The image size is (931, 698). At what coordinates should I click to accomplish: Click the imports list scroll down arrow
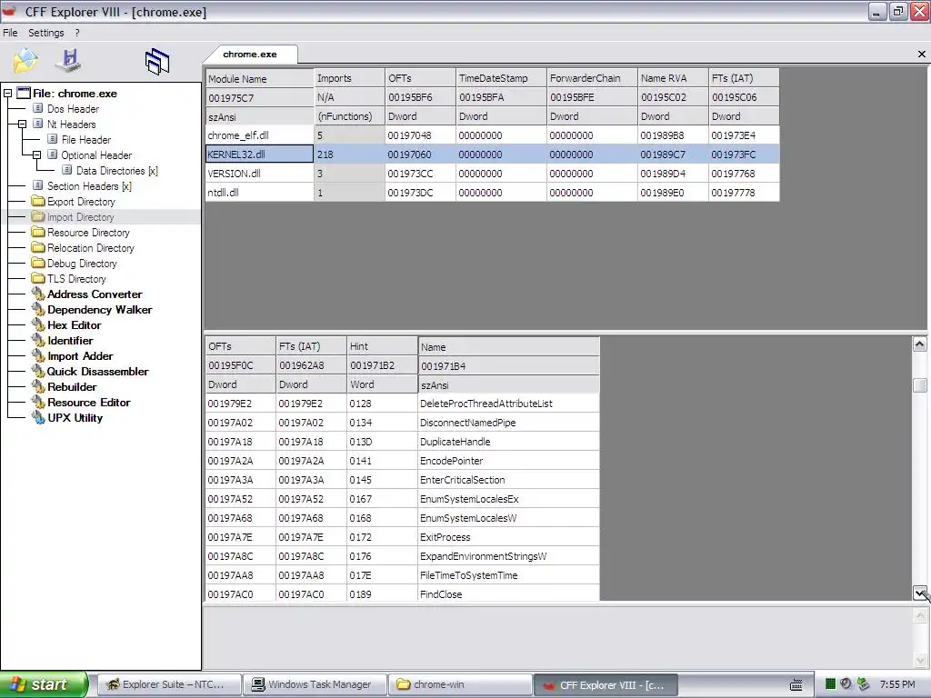[x=920, y=593]
